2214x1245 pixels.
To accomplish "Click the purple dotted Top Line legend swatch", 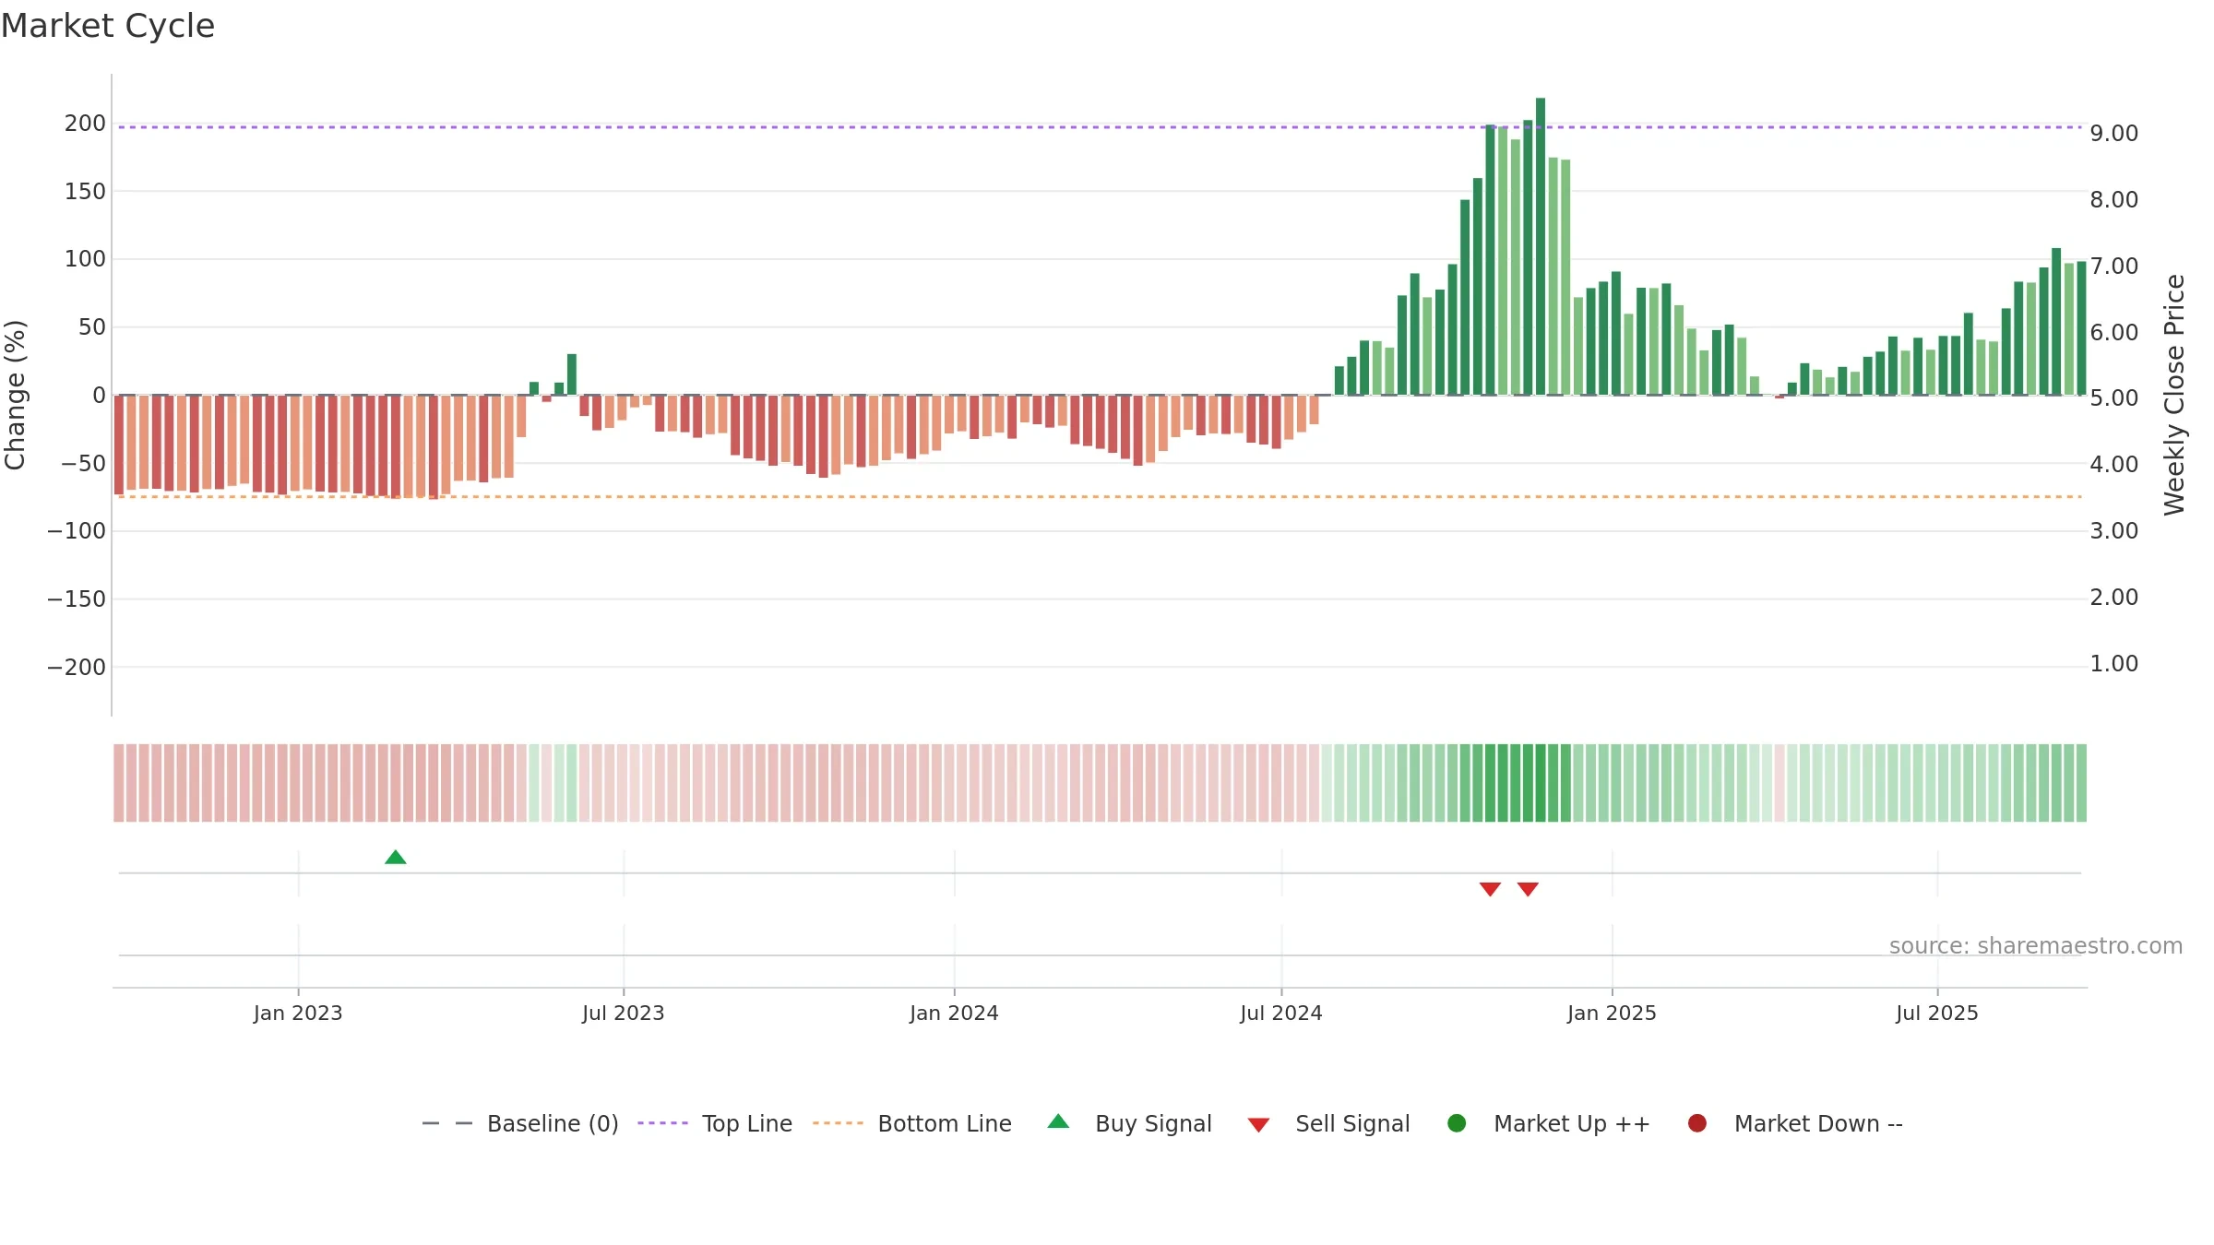I will tap(662, 1123).
